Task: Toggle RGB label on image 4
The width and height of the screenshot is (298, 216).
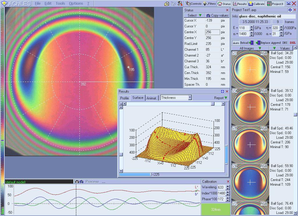Action: [264, 91]
